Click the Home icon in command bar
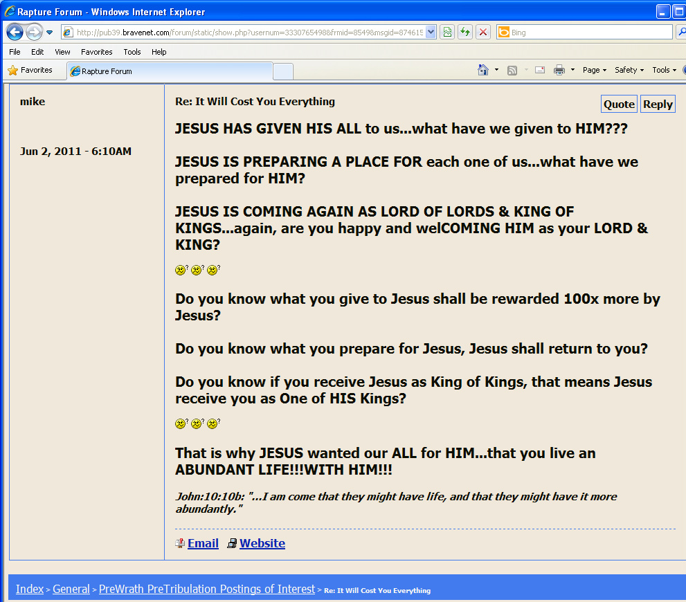The image size is (686, 602). [x=483, y=69]
